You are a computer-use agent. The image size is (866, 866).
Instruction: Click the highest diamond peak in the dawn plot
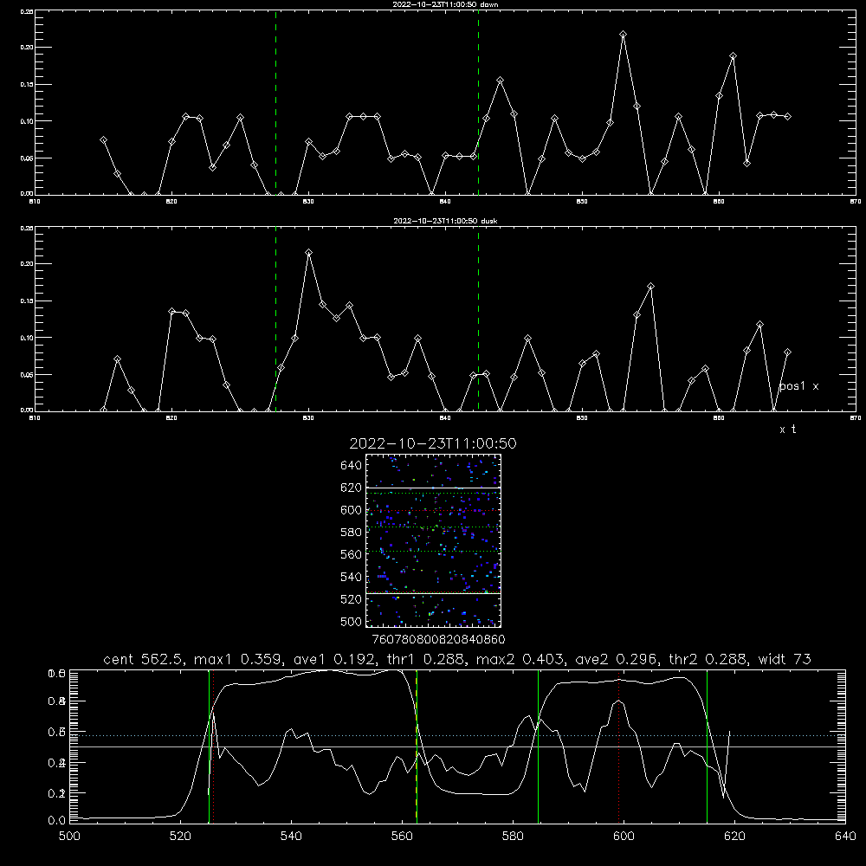(623, 35)
